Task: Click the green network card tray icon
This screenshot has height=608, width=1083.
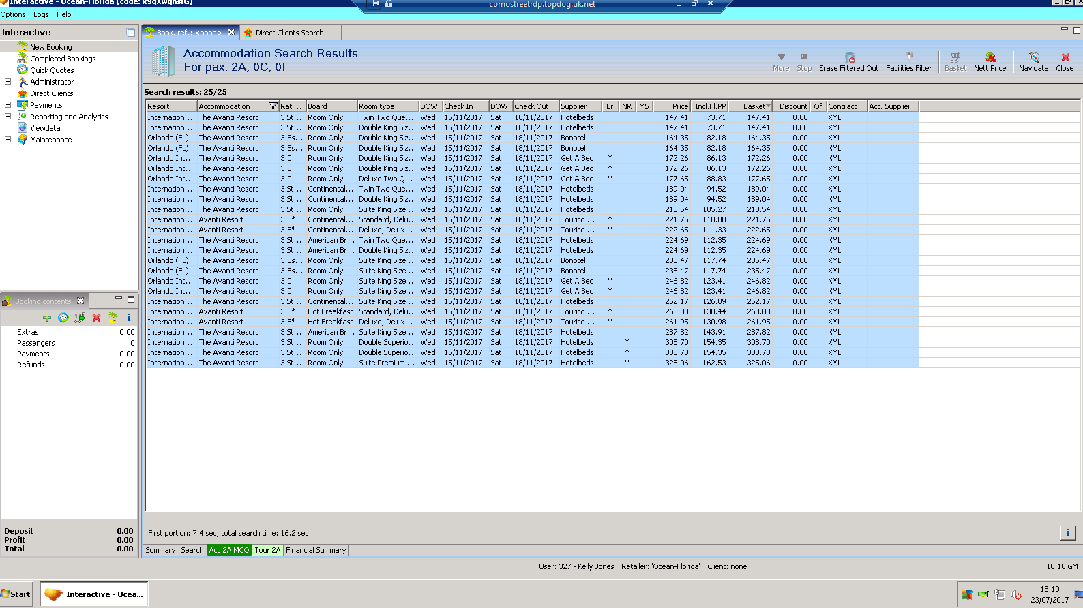Action: pyautogui.click(x=983, y=594)
